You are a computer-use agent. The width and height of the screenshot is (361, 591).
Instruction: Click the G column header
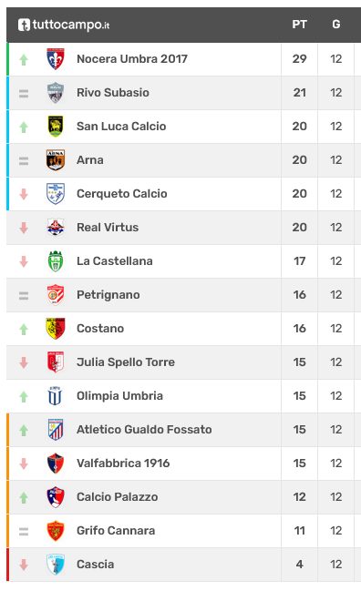(x=336, y=25)
